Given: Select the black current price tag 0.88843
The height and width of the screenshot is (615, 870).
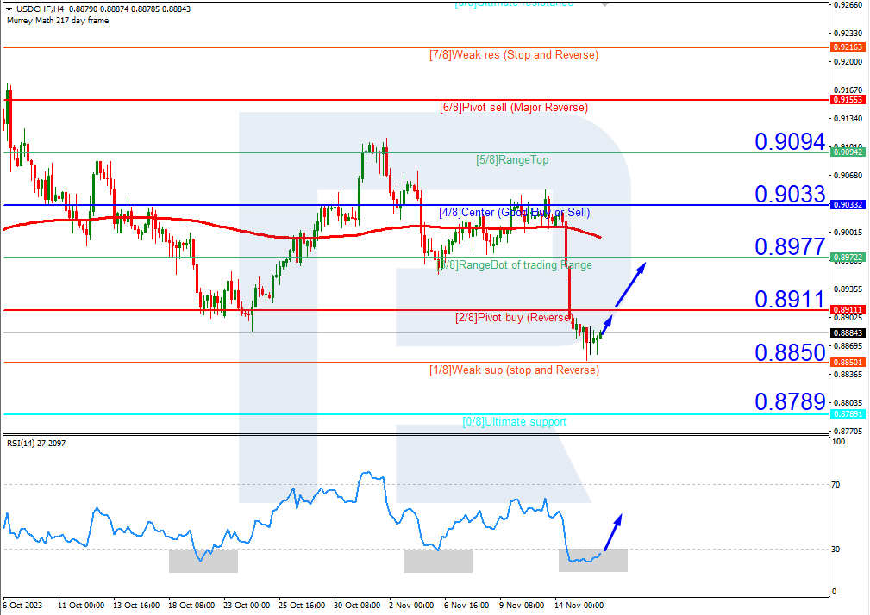Looking at the screenshot, I should coord(848,331).
